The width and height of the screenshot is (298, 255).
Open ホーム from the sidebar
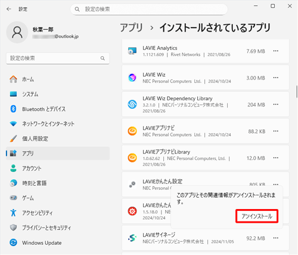point(58,79)
